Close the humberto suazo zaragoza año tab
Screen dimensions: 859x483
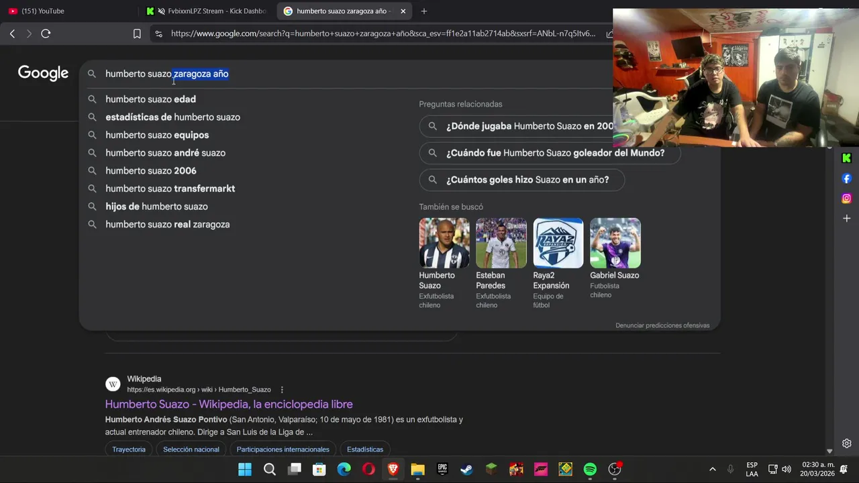[x=403, y=11]
